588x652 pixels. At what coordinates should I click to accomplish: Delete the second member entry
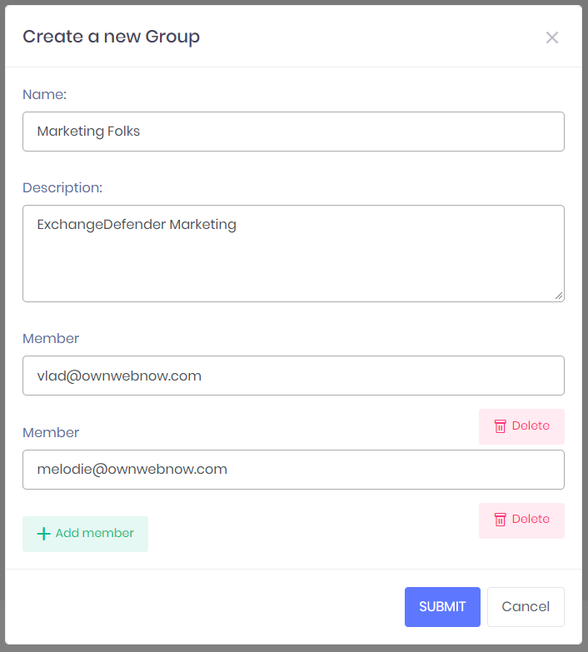[x=521, y=520]
